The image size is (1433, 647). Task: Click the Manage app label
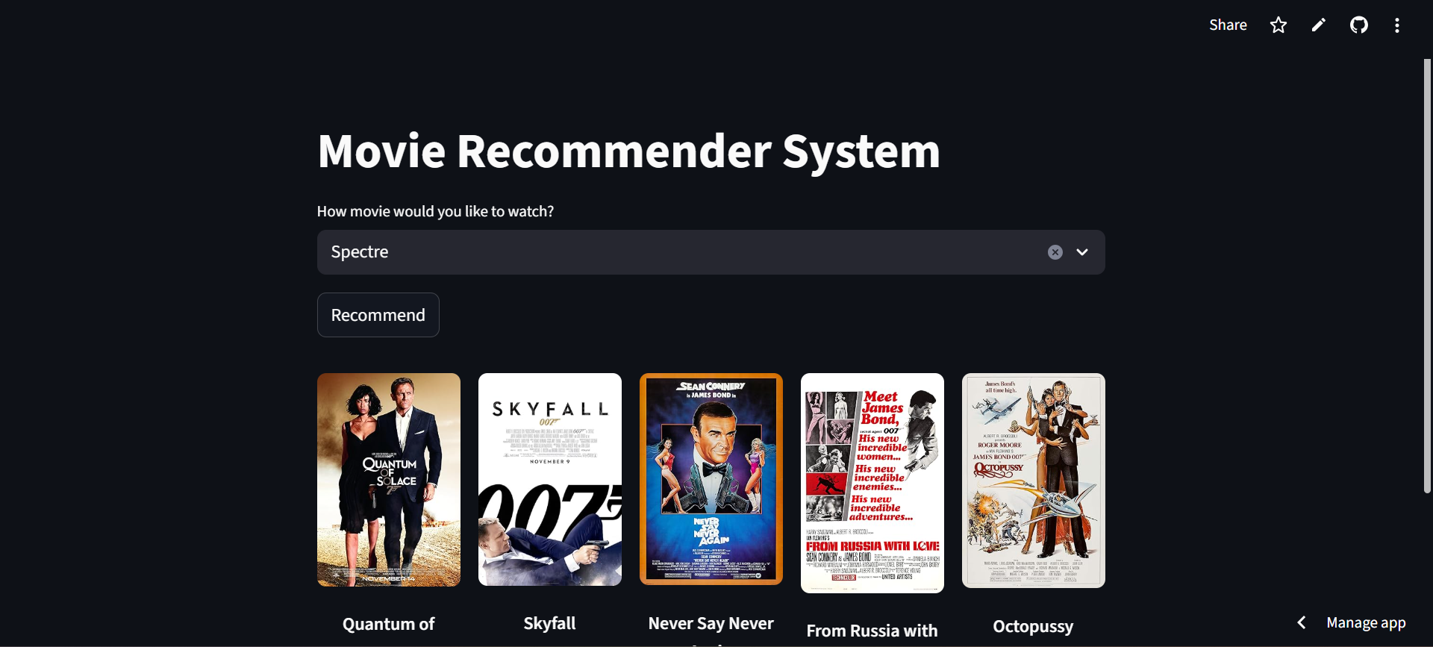coord(1366,622)
